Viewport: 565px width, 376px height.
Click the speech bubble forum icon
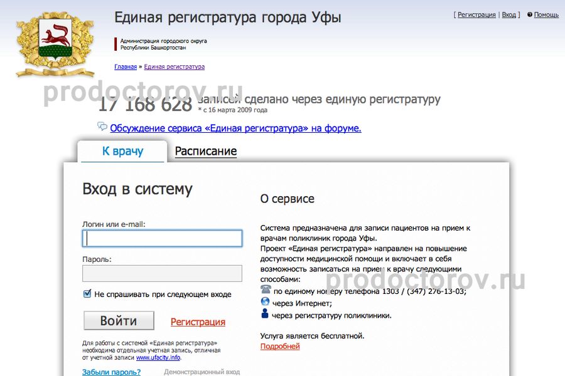click(102, 127)
